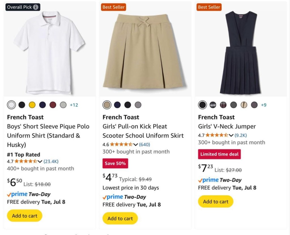Open the 23.4K polo shirt reviews link
Viewport: 290px width, 235px height.
click(x=51, y=162)
